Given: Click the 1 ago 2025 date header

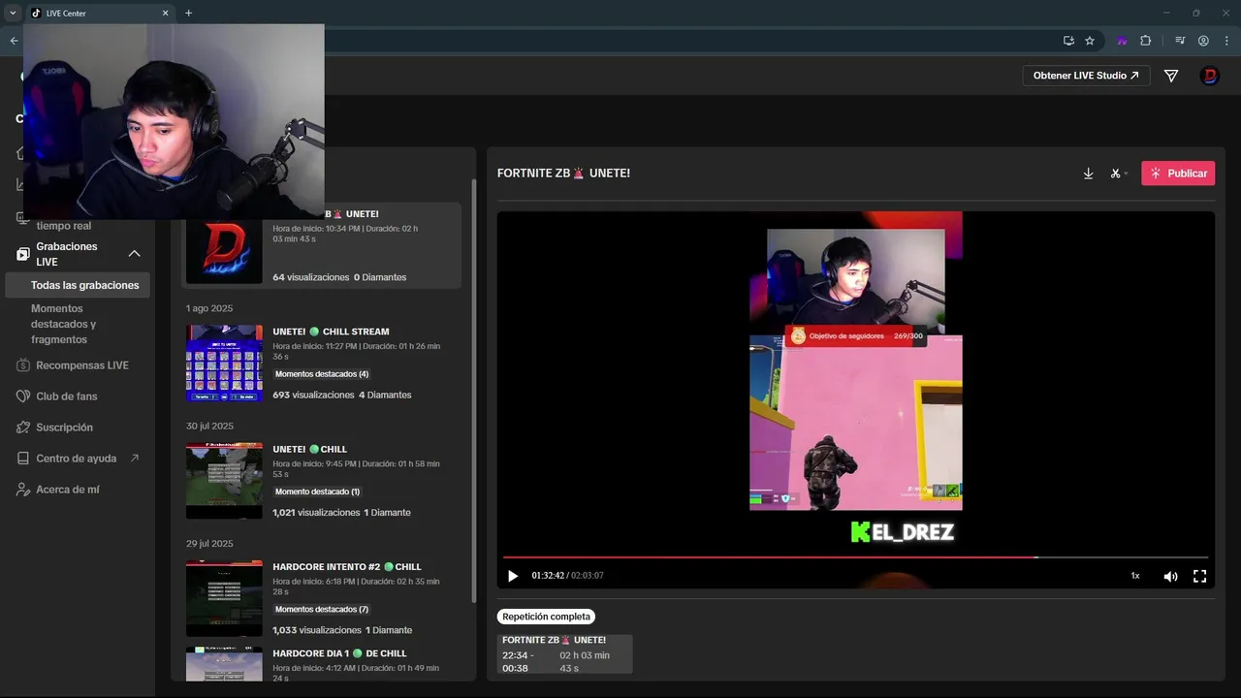Looking at the screenshot, I should (x=211, y=308).
